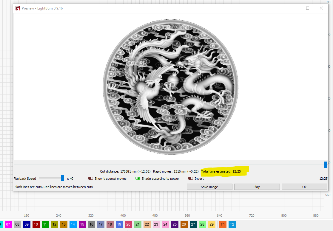The image size is (333, 231).
Task: Toggle the Show traversal moves switch
Action: tap(91, 179)
